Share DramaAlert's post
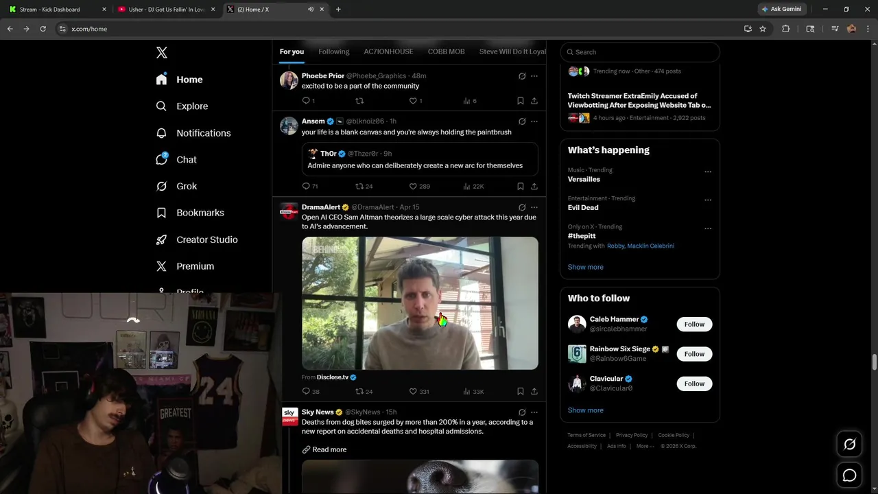Screen dimensions: 878x494 [x=534, y=391]
